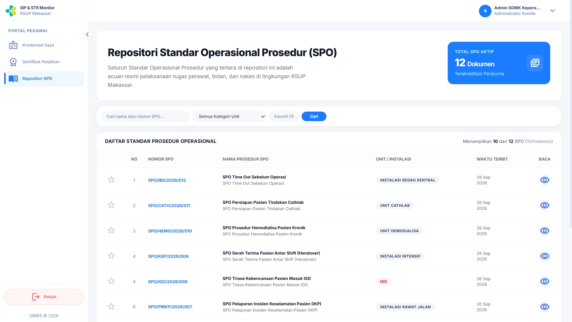Open the SPO/PMKP/2026/007 link
This screenshot has width=572, height=322.
170,307
